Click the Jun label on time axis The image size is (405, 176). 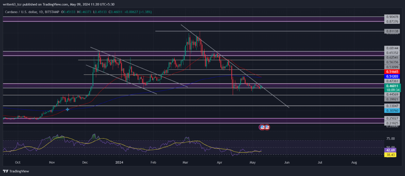click(286, 162)
